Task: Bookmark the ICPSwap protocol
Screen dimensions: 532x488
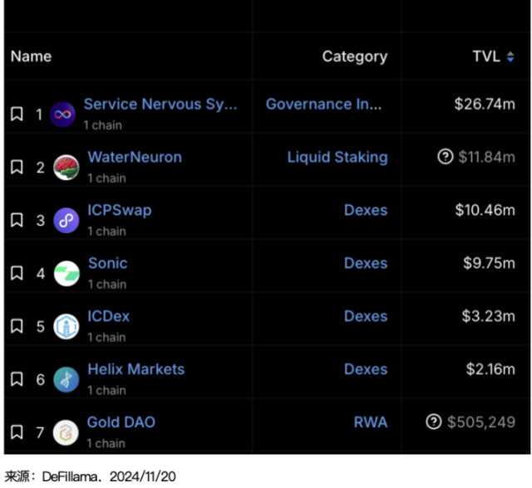Action: [x=17, y=221]
